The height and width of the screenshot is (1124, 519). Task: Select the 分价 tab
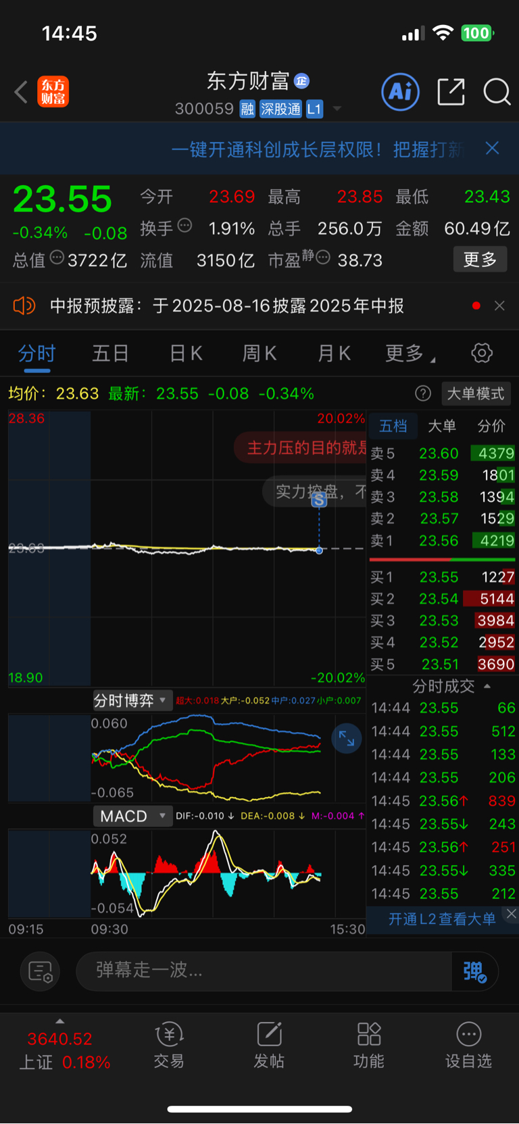pos(491,426)
